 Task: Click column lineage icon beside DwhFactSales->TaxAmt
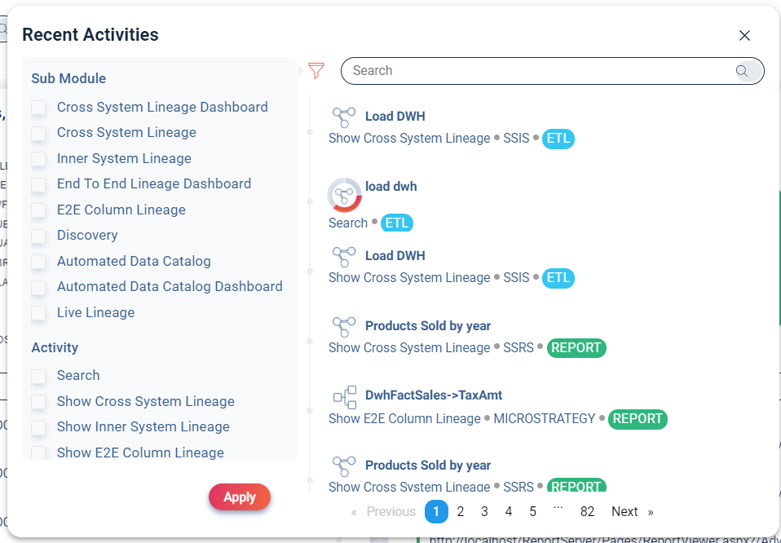[344, 396]
